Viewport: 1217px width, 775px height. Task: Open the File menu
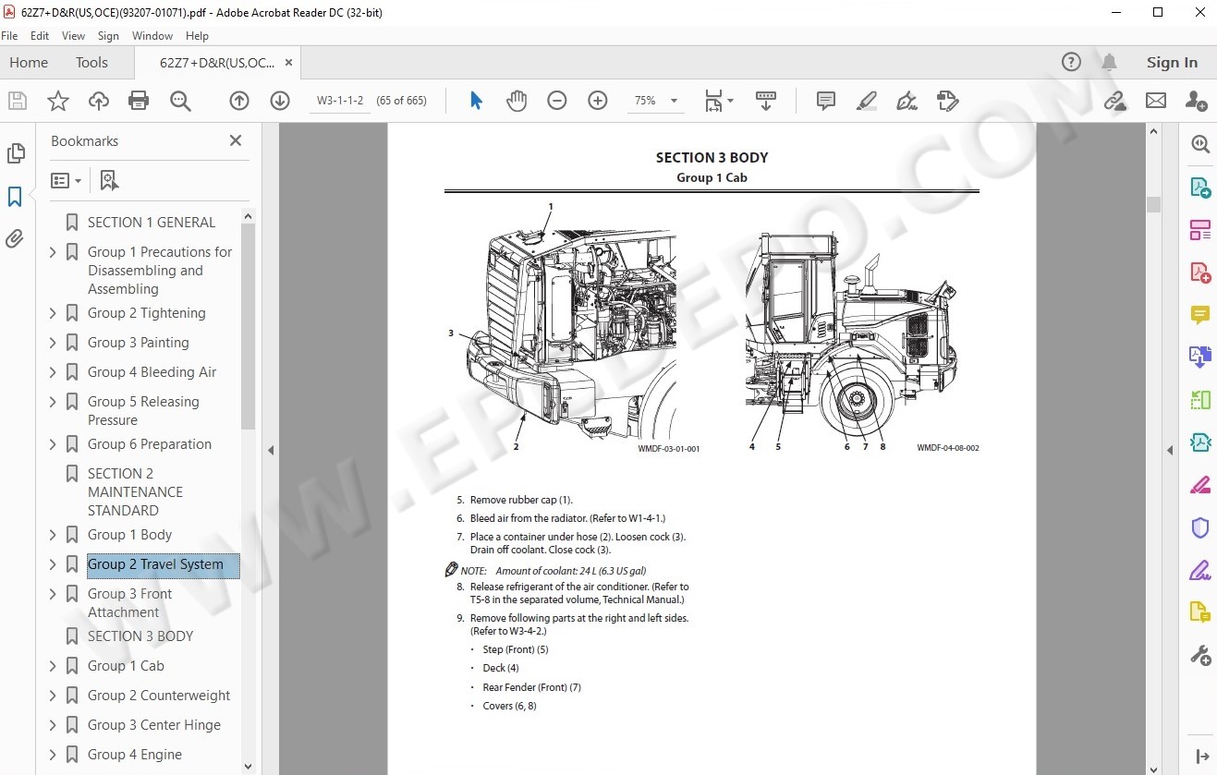click(x=10, y=36)
